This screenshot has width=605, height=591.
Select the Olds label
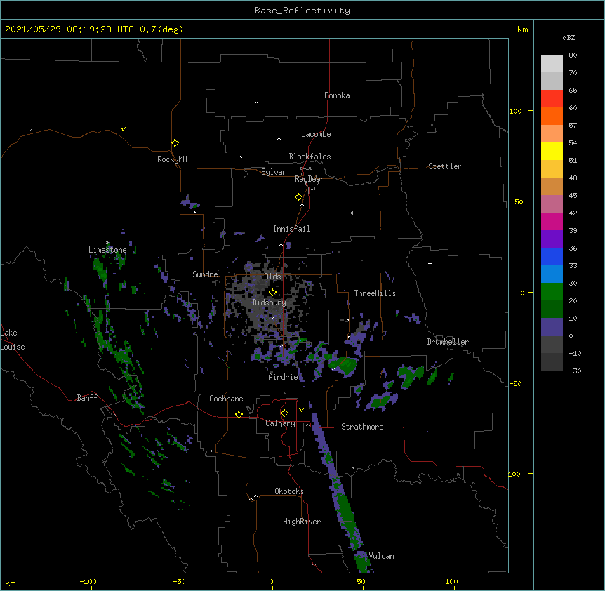pyautogui.click(x=272, y=277)
